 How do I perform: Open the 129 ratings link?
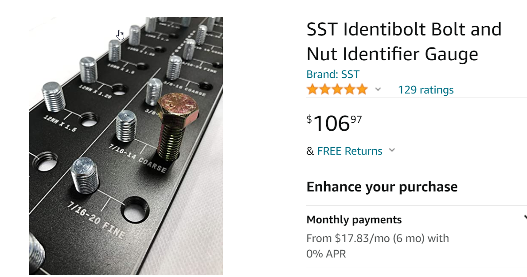point(426,90)
